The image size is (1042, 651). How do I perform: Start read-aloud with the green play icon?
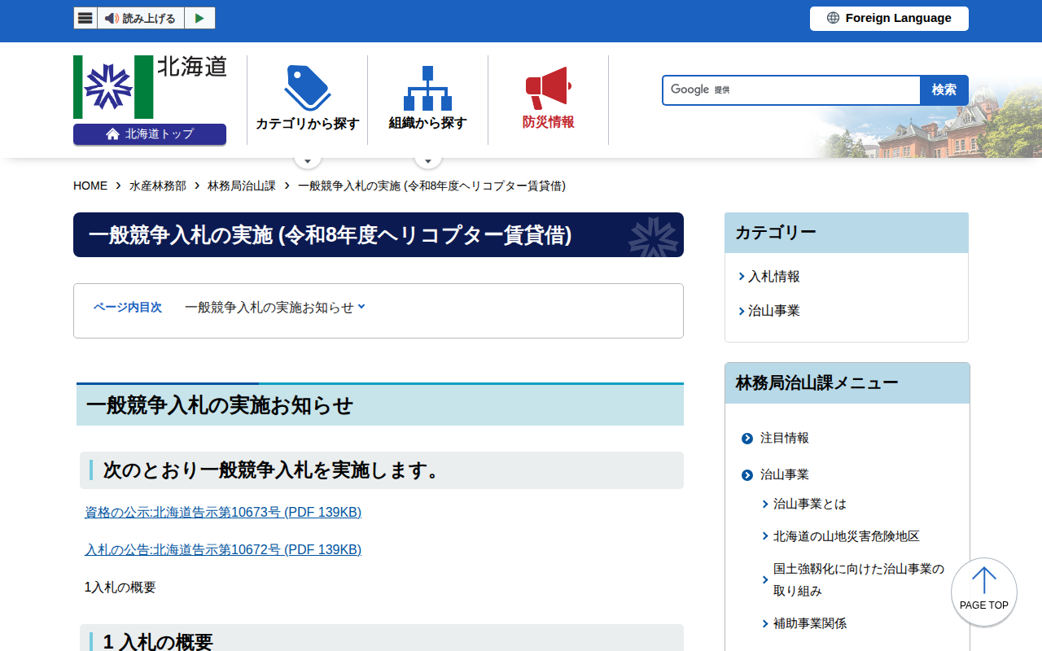[x=199, y=18]
